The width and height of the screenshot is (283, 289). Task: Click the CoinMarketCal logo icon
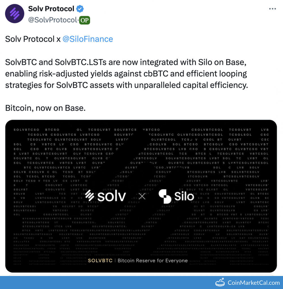pyautogui.click(x=220, y=282)
